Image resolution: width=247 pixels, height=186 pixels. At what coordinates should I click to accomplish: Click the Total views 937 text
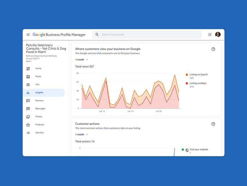(84, 67)
